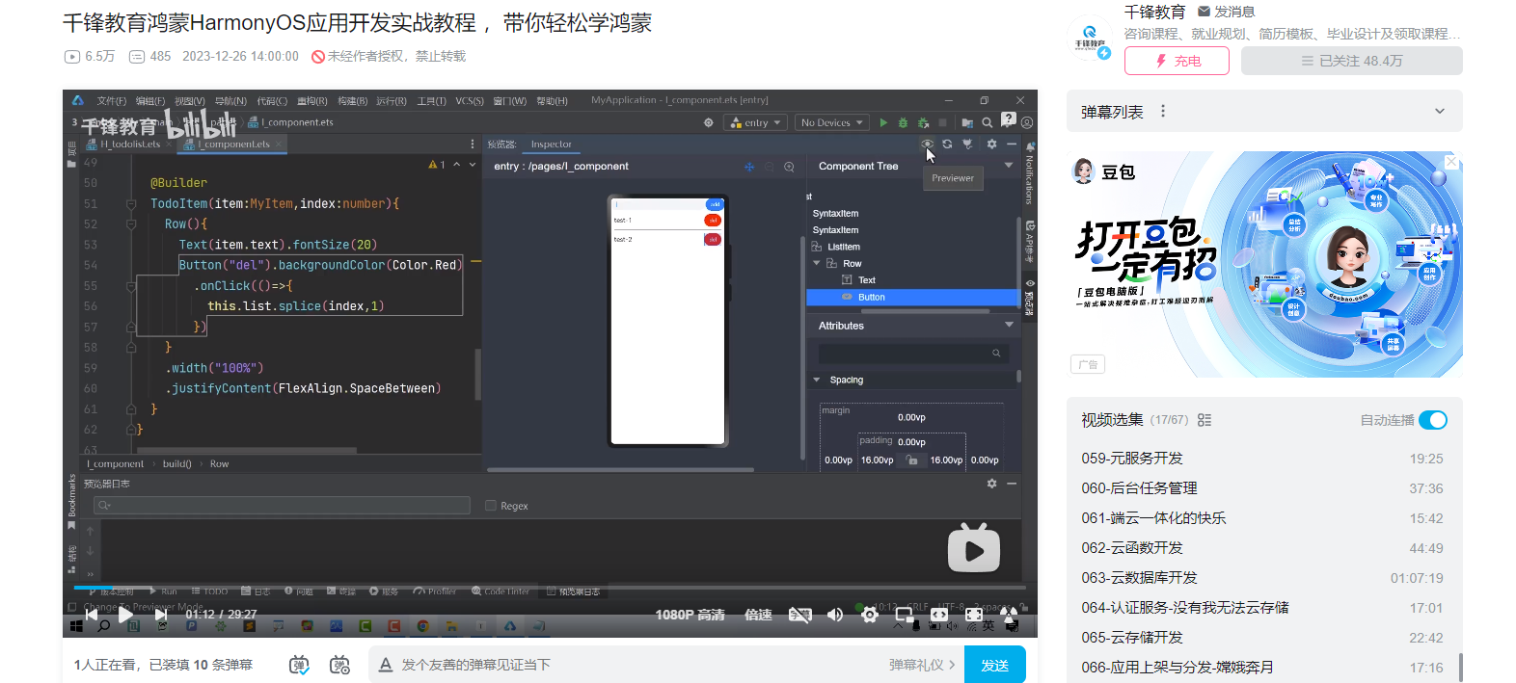This screenshot has width=1516, height=683.
Task: Focus the danmaku input field
Action: 636,665
